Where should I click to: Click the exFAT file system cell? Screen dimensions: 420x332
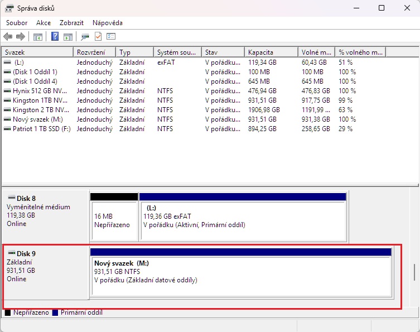(x=166, y=62)
